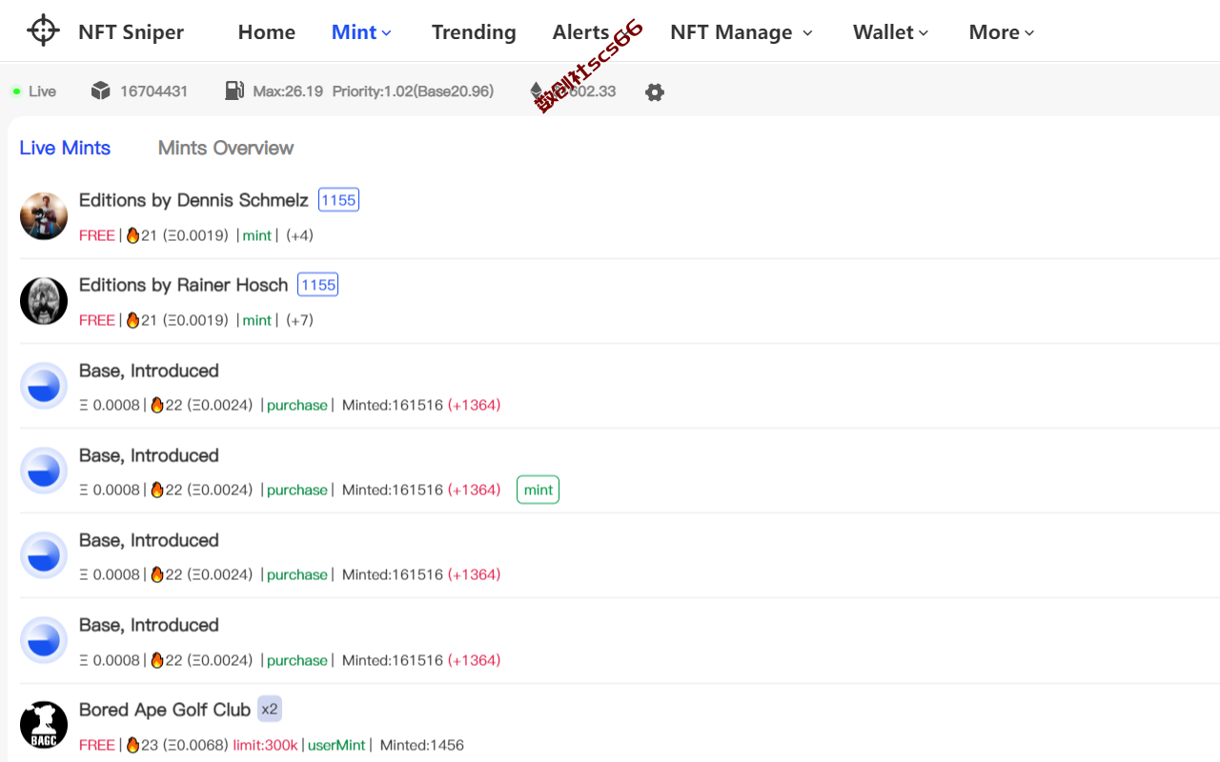Click (+7) count in Rainer Hosch row

299,320
